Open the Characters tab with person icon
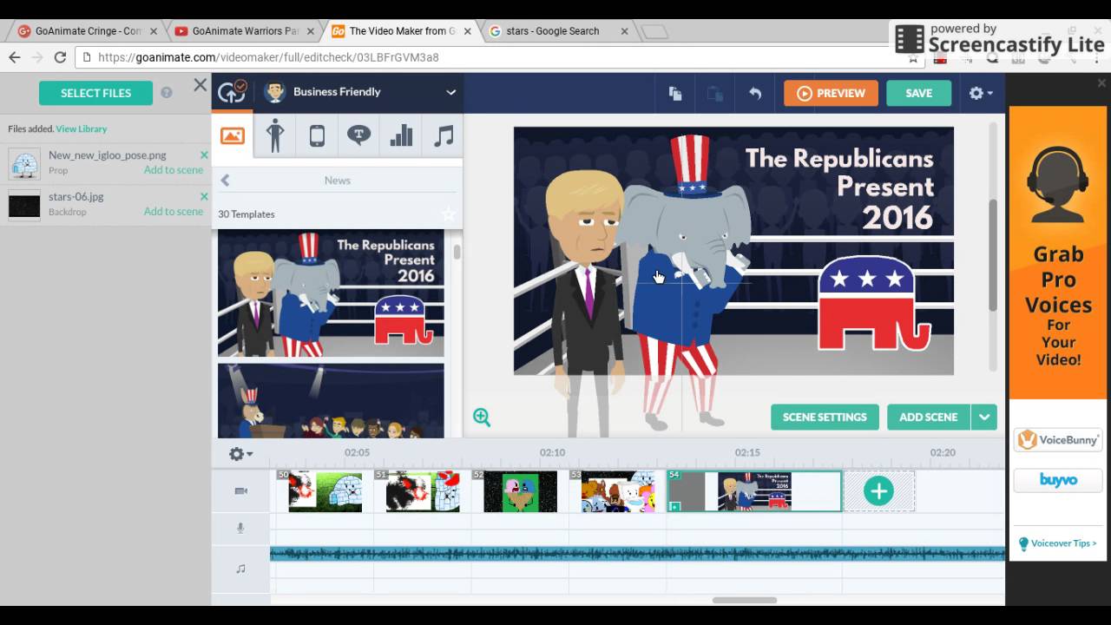1111x625 pixels. [x=275, y=136]
